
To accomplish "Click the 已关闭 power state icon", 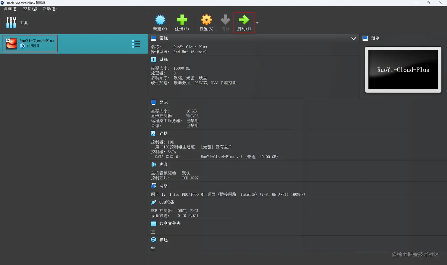I will 22,46.
